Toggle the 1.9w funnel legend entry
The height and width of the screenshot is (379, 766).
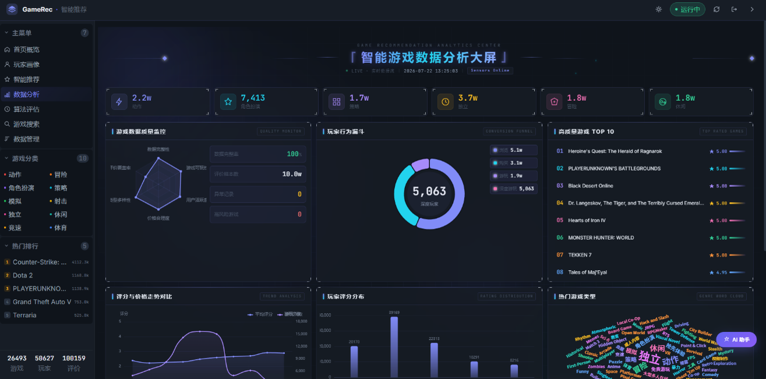coord(514,176)
